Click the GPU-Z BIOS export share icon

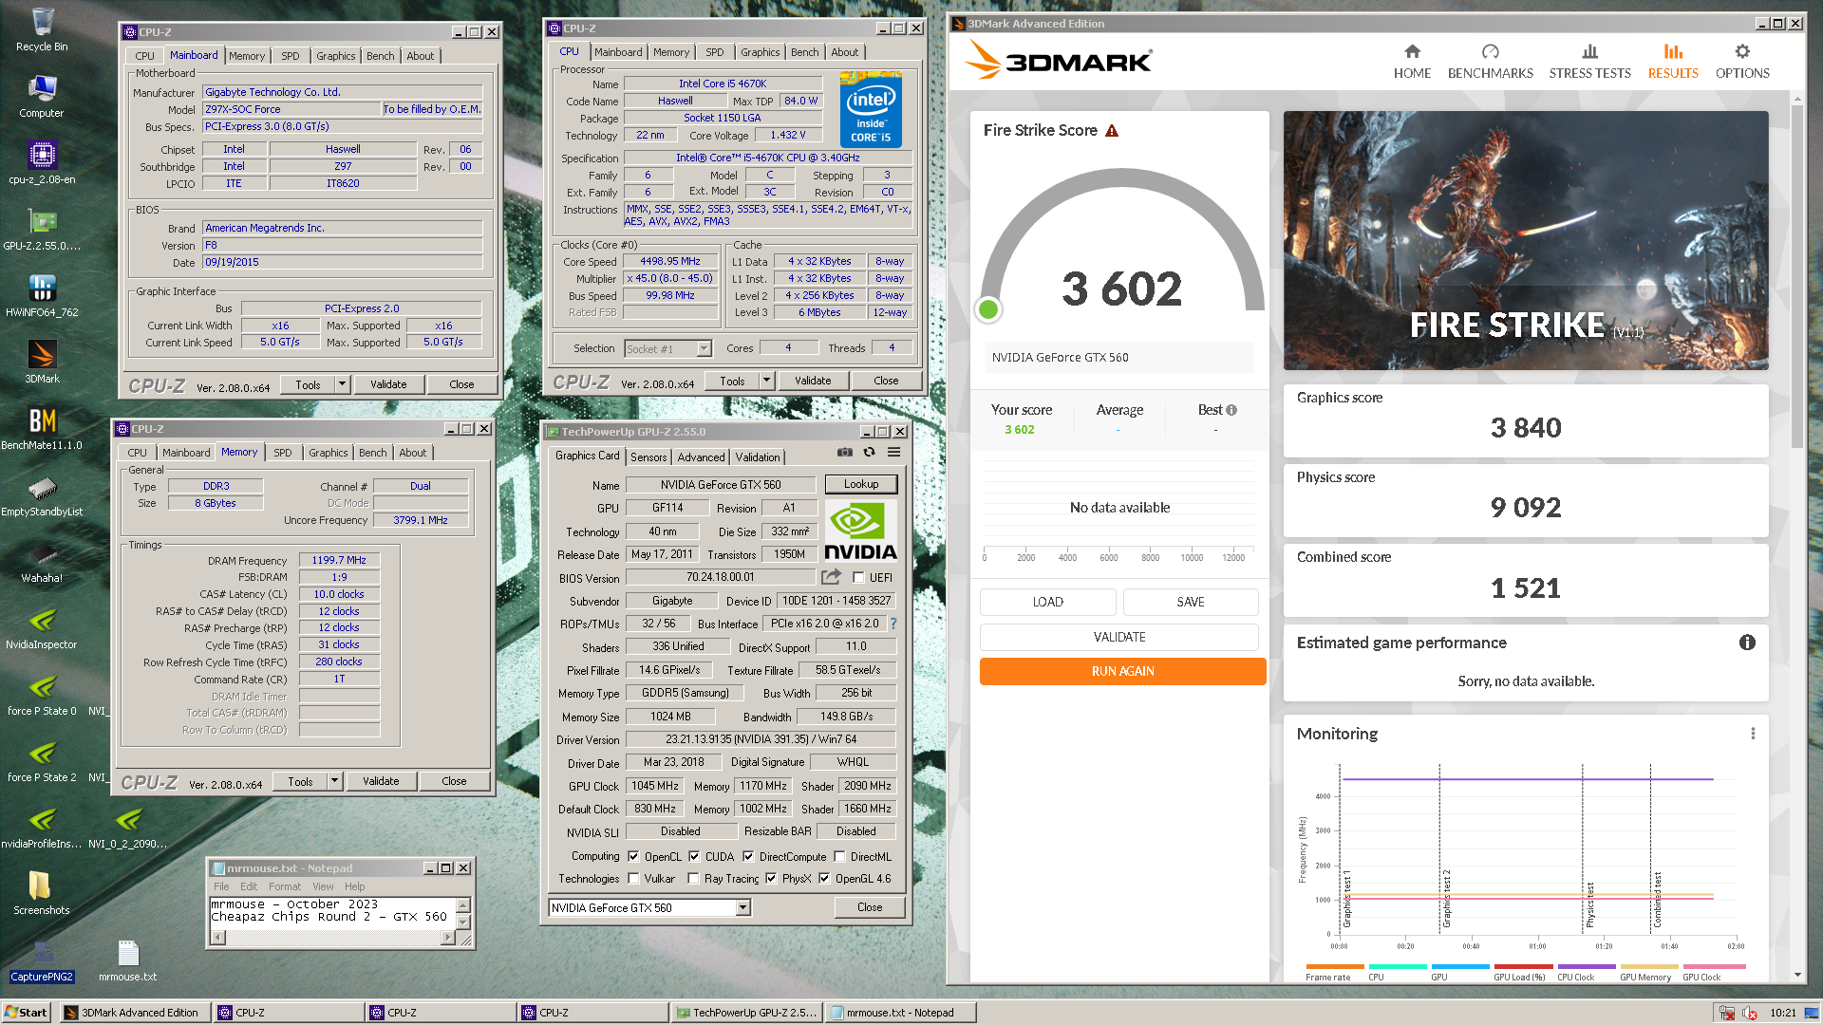(832, 576)
